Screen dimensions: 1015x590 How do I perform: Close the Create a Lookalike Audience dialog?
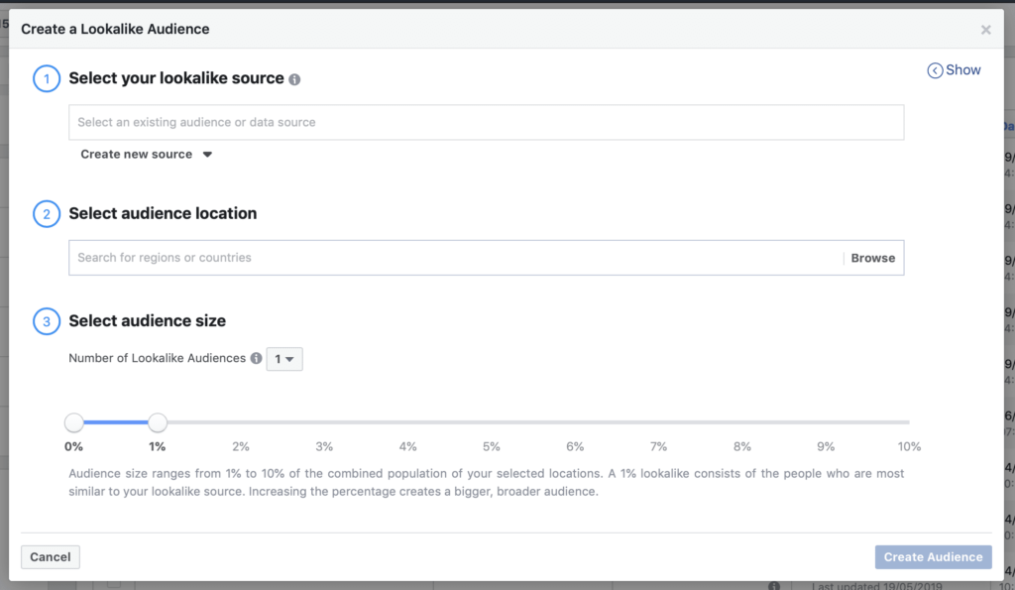[x=985, y=30]
